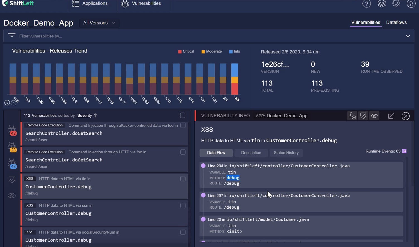This screenshot has height=247, width=419.
Task: Click the ShiftLeft logo
Action: coord(18,3)
